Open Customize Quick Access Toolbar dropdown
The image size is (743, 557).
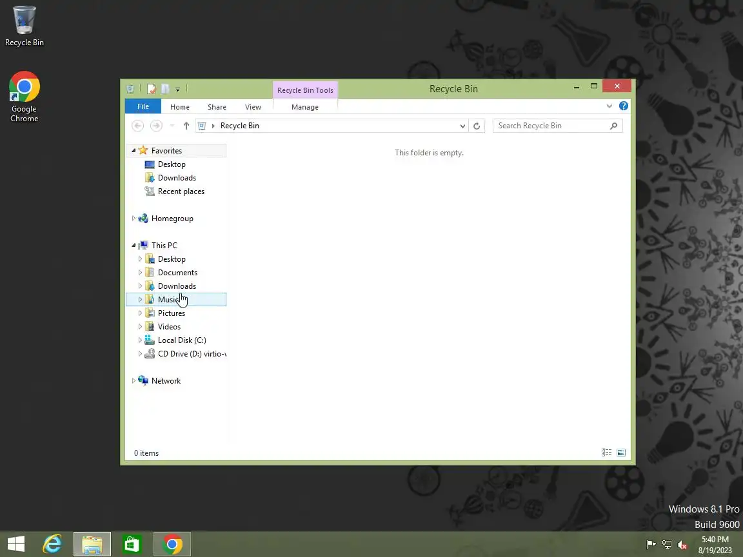click(x=178, y=89)
